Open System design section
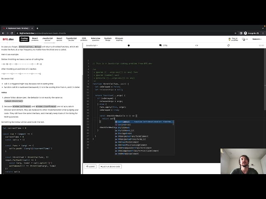Viewport: 266px width, 199px height. pyautogui.click(x=108, y=39)
